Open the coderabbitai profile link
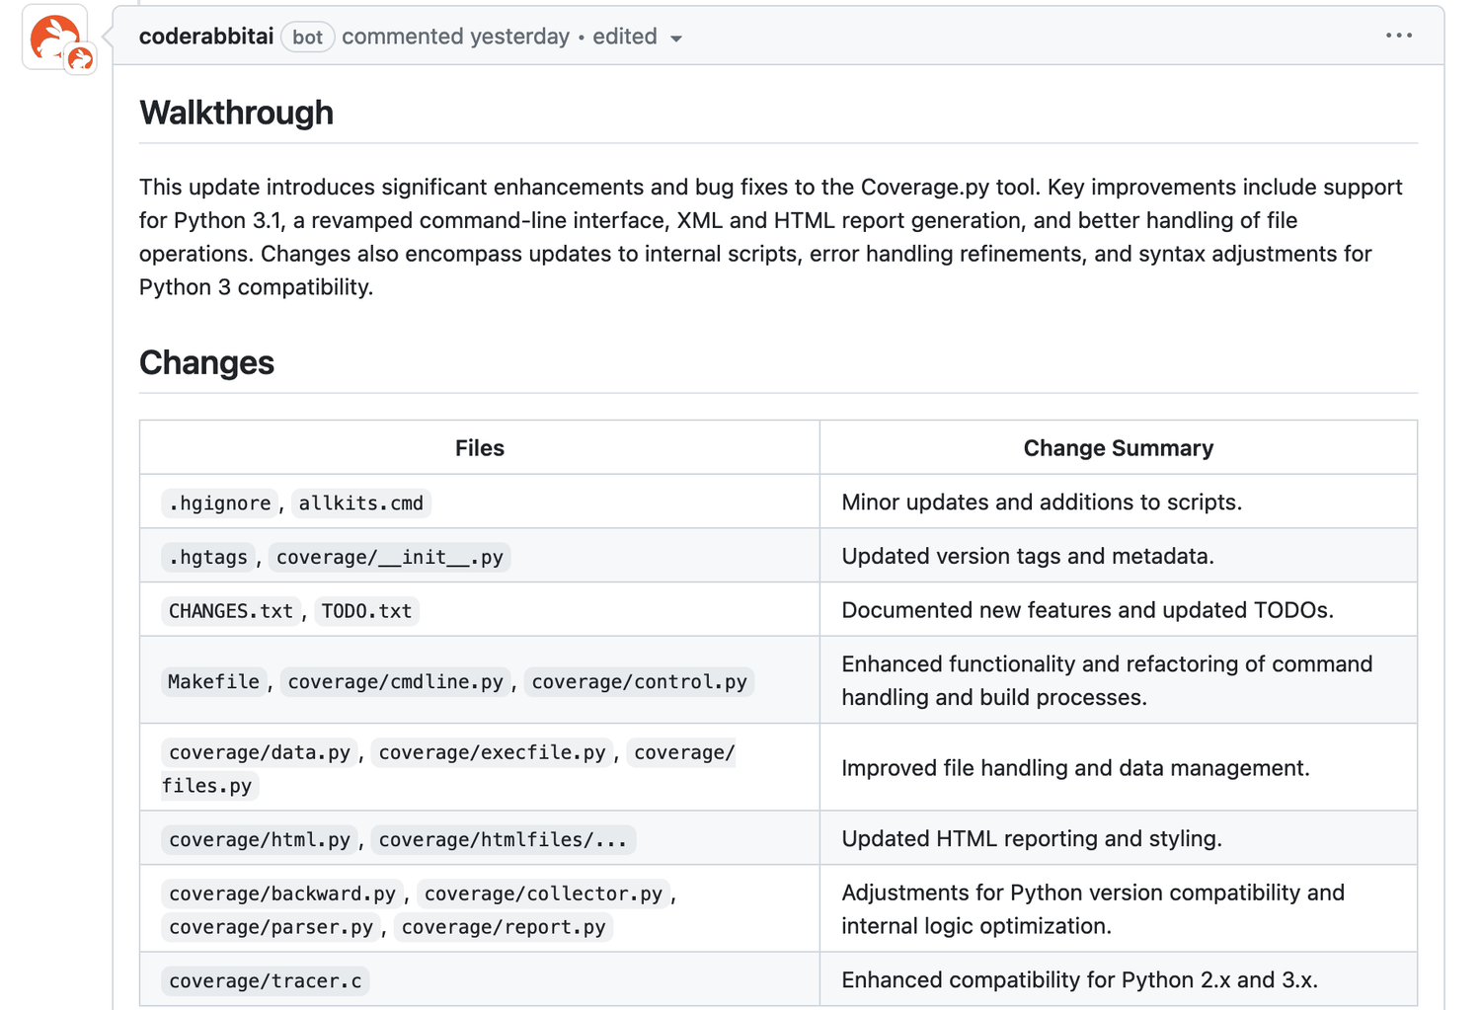Screen dimensions: 1481x1010 205,36
